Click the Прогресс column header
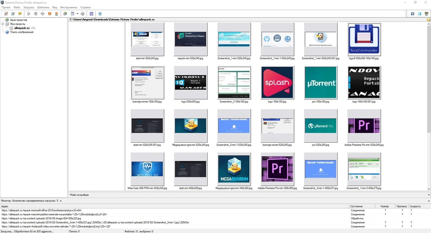The width and height of the screenshot is (431, 233). (402, 206)
